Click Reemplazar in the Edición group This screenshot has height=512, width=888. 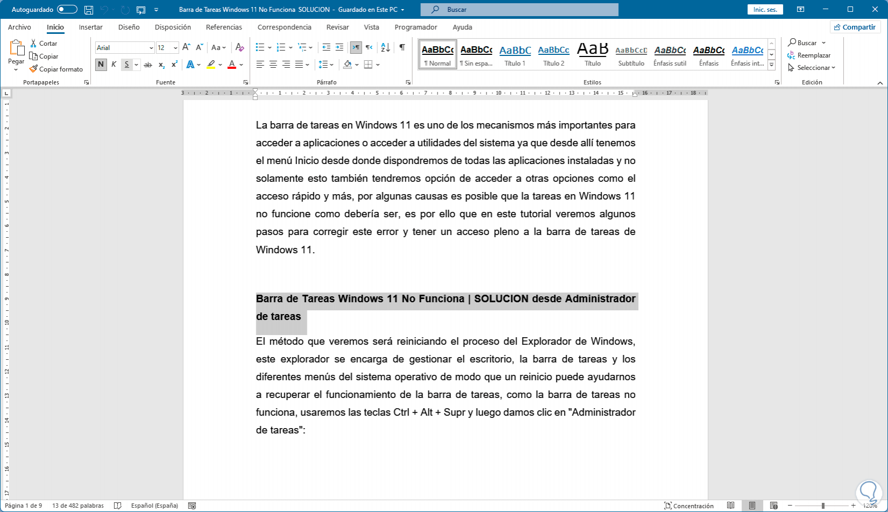coord(809,55)
